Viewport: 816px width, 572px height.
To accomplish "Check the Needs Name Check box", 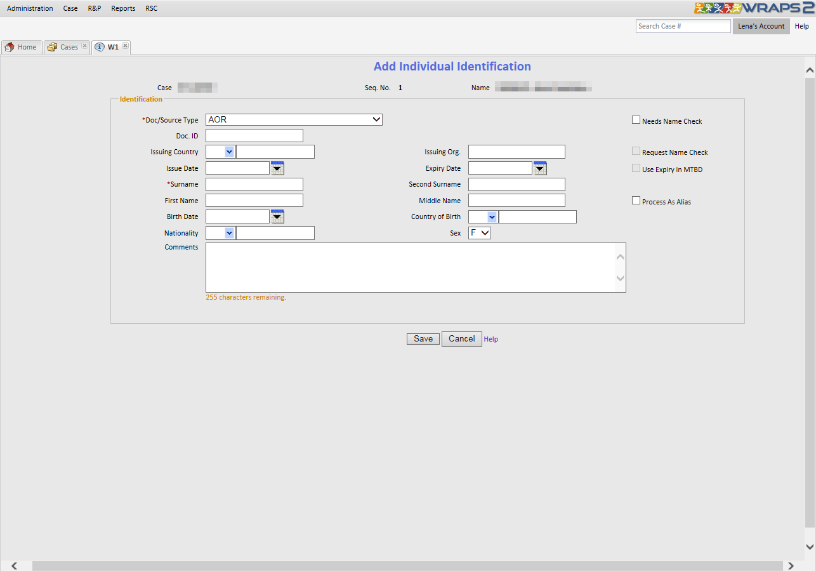I will [x=636, y=120].
